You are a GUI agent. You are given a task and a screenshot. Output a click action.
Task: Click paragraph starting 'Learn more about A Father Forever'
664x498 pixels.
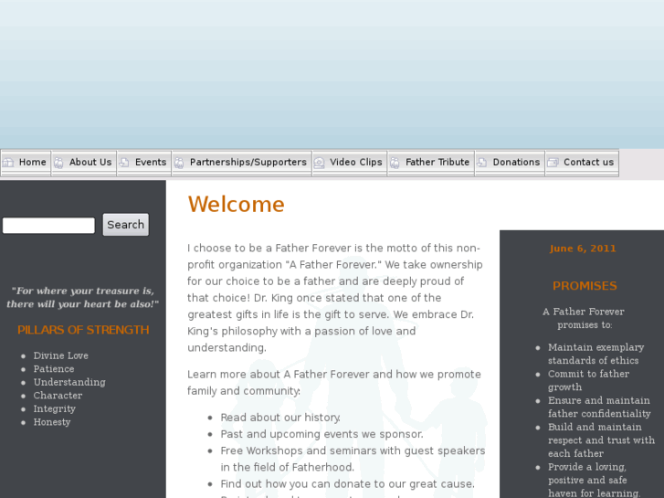pyautogui.click(x=334, y=383)
